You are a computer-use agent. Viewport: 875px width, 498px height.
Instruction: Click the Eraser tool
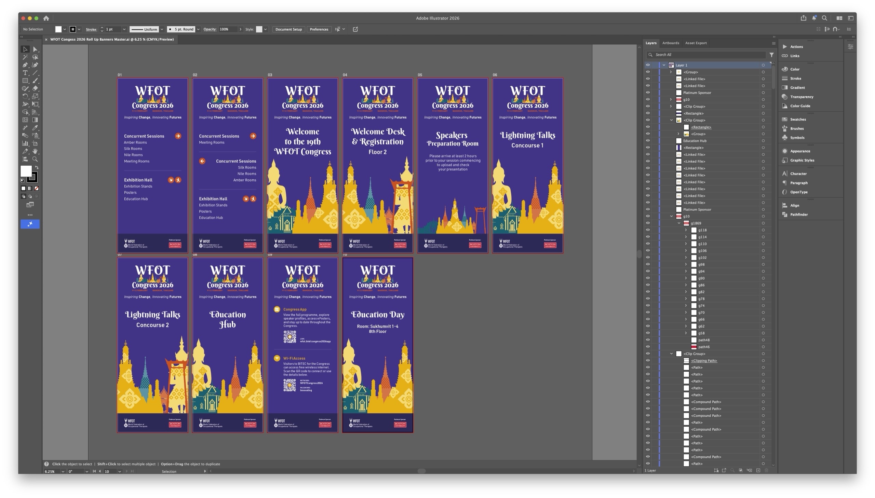(35, 88)
